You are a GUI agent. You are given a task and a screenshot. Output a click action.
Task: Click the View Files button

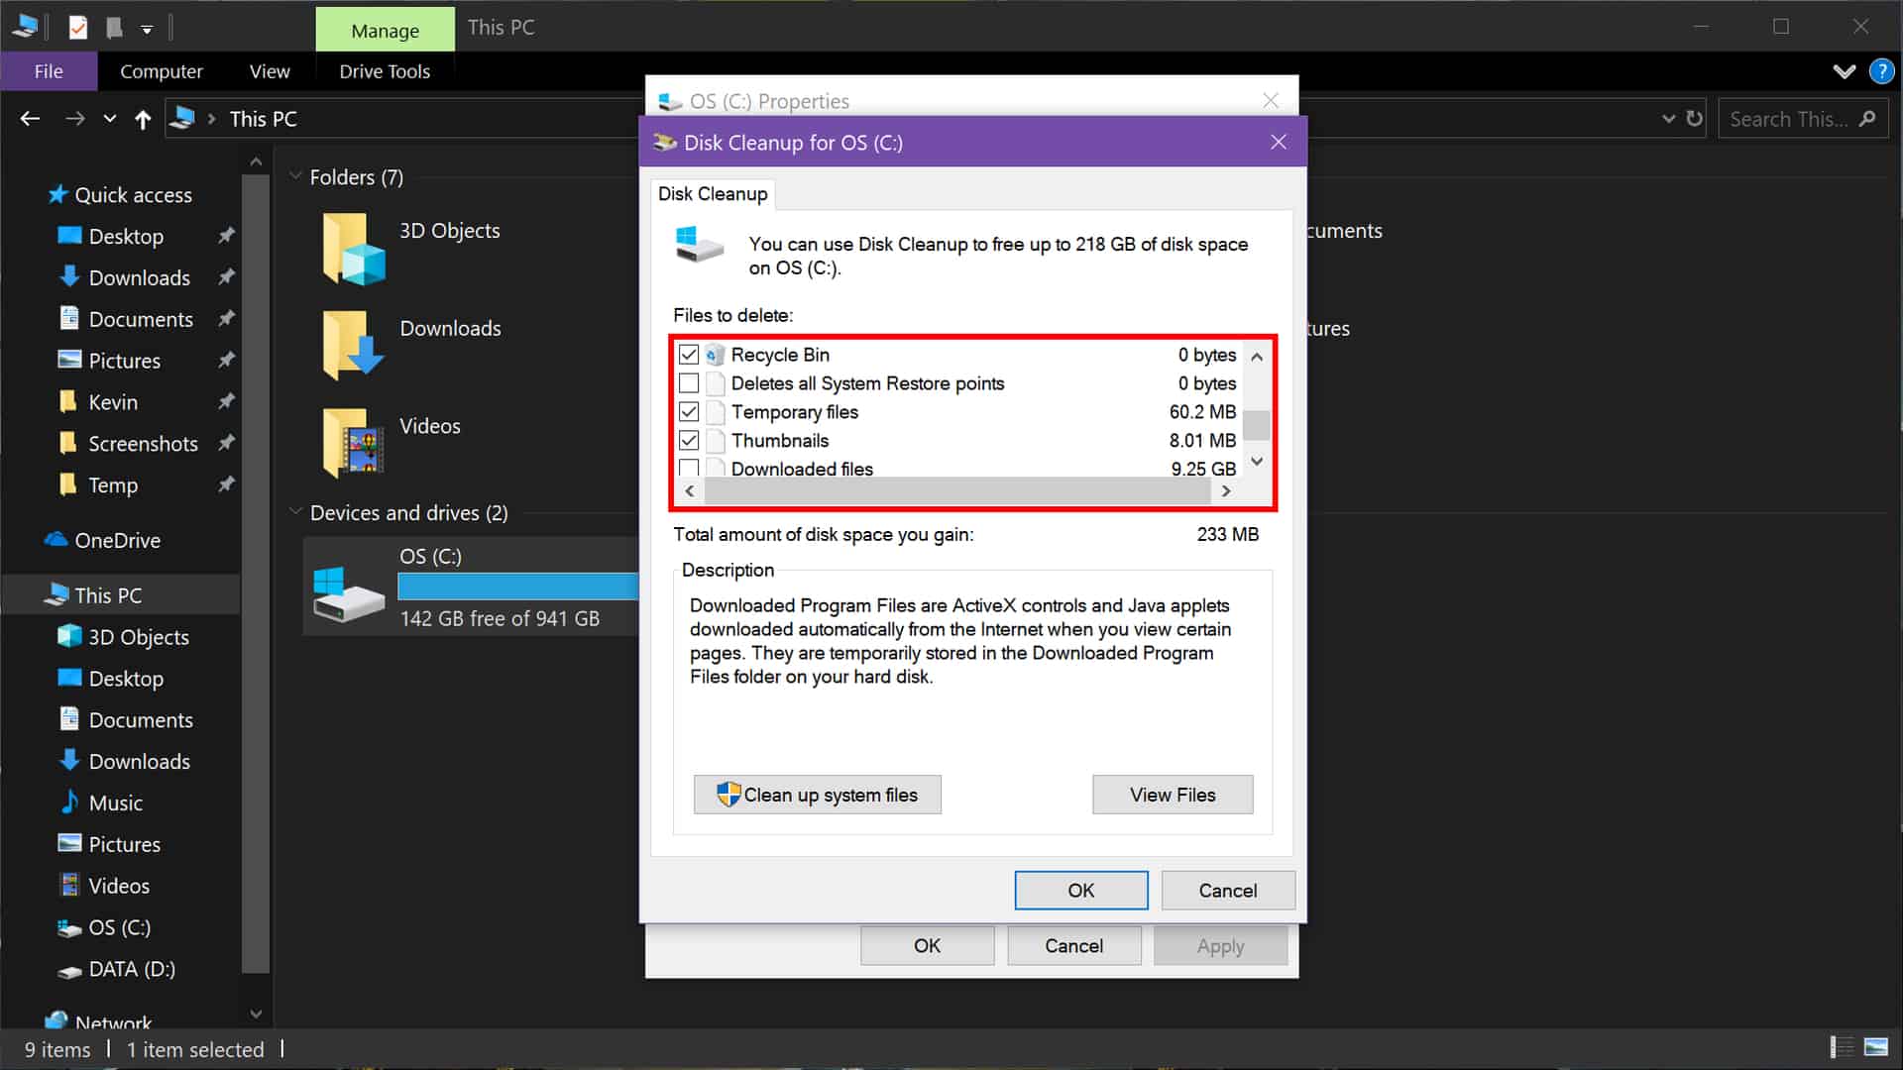click(1172, 795)
